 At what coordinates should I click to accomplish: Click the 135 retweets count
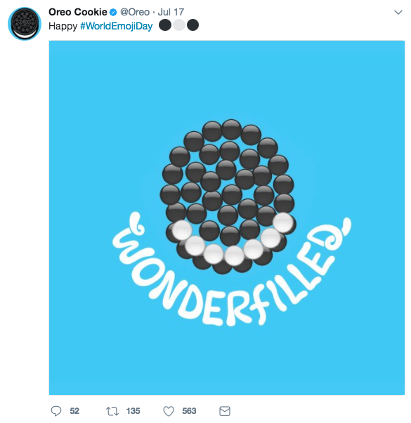click(x=133, y=411)
